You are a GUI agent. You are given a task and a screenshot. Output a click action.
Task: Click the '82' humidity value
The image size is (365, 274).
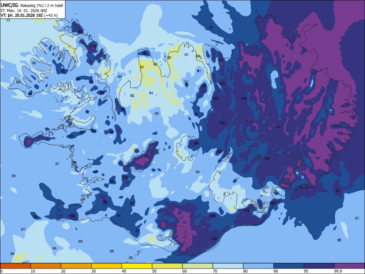[132, 95]
